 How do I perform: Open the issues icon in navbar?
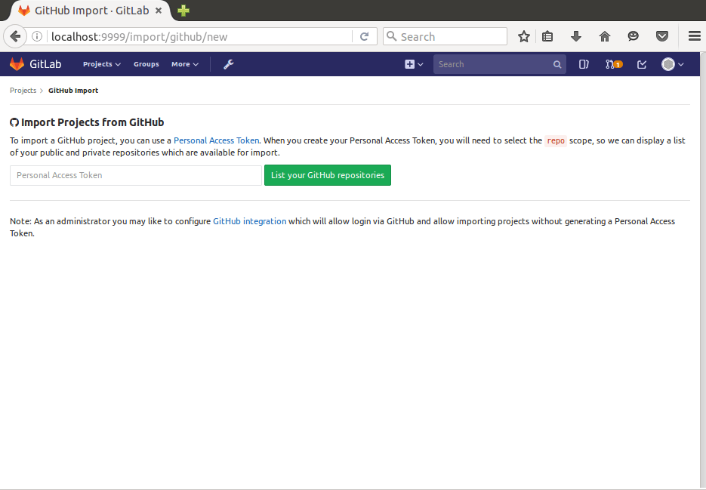coord(584,64)
